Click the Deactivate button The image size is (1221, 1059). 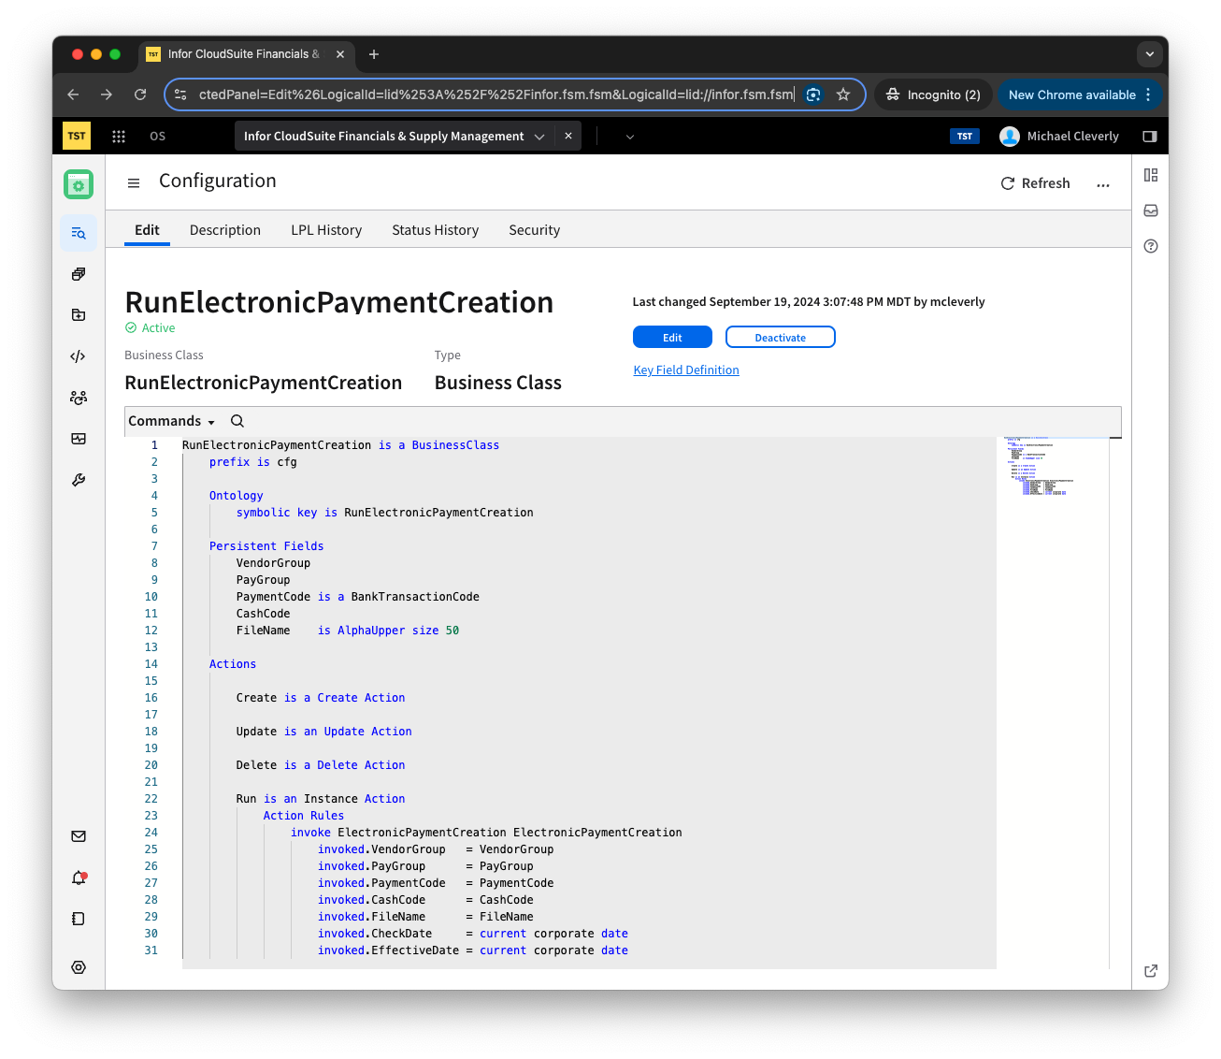[x=781, y=337]
